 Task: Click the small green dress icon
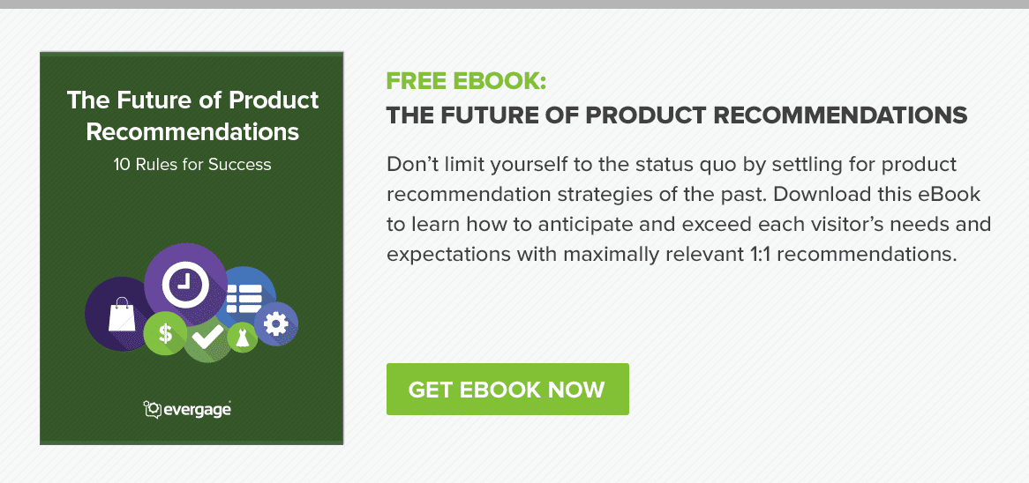[242, 338]
